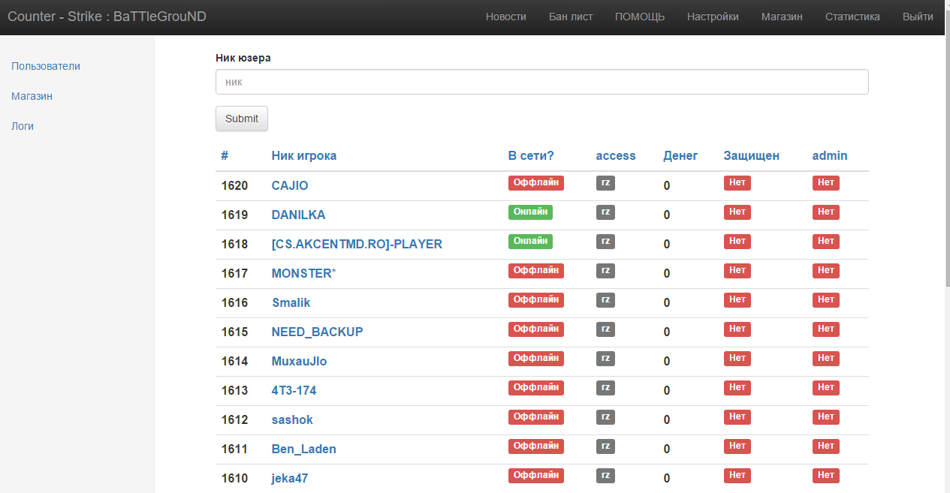Click row number 1615

click(x=234, y=332)
